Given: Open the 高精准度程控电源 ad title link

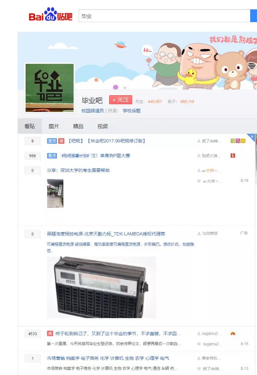Looking at the screenshot, I should 106,234.
